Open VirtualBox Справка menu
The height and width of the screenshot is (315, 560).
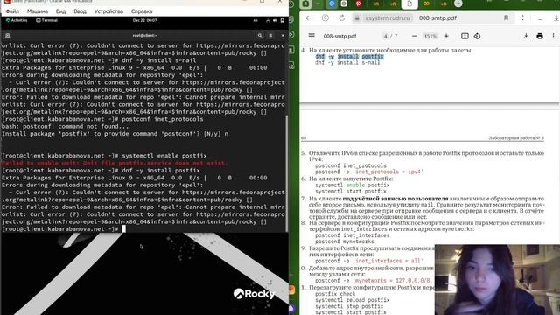coord(142,11)
